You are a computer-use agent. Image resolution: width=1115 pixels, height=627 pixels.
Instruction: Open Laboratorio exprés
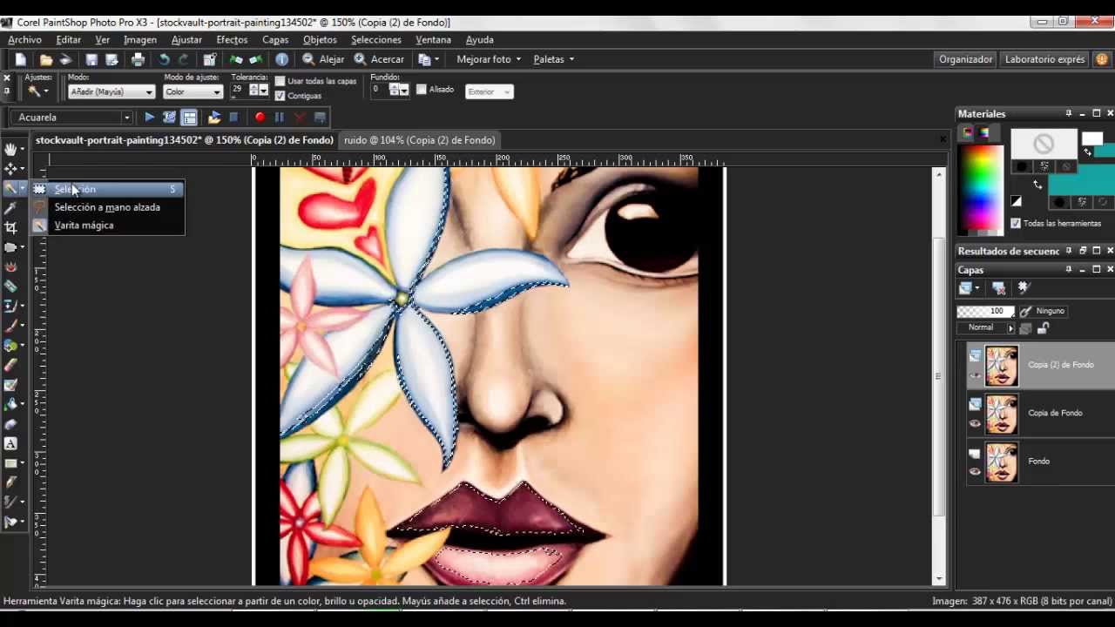(x=1044, y=59)
